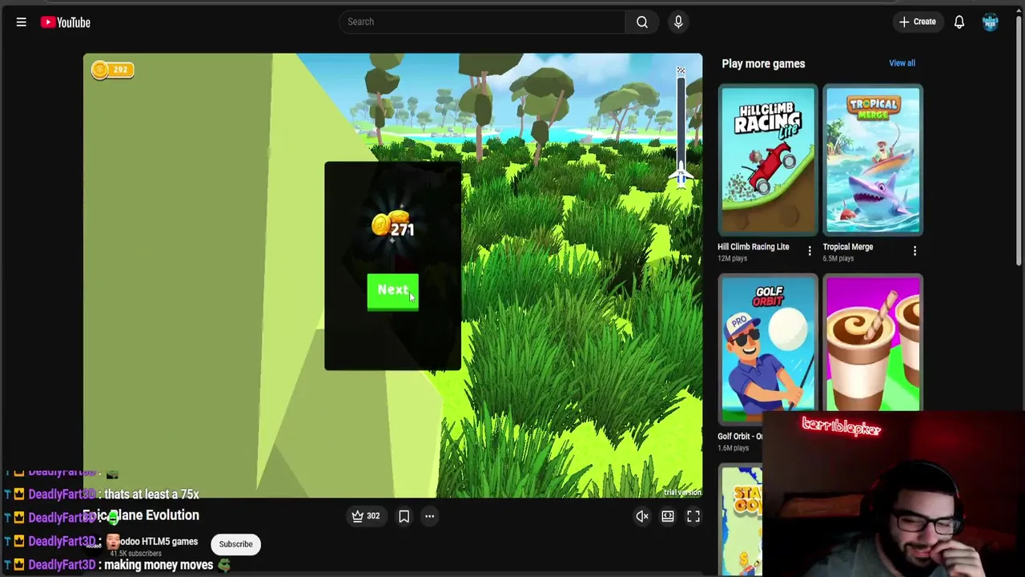1025x577 pixels.
Task: Toggle theater display mode icon
Action: click(668, 517)
